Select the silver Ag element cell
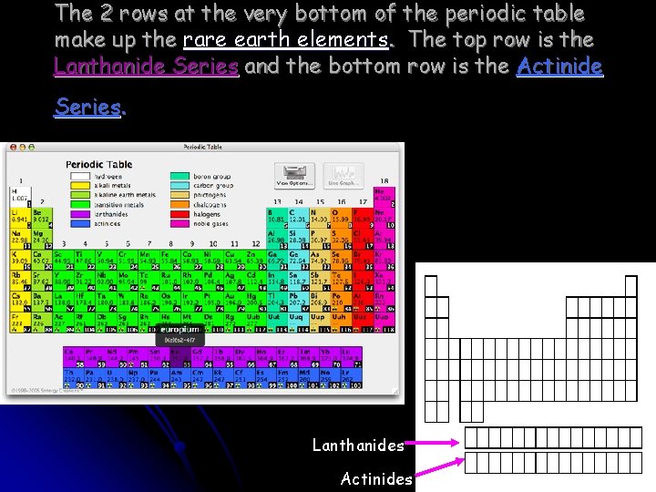Viewport: 656px width, 492px height. click(234, 281)
